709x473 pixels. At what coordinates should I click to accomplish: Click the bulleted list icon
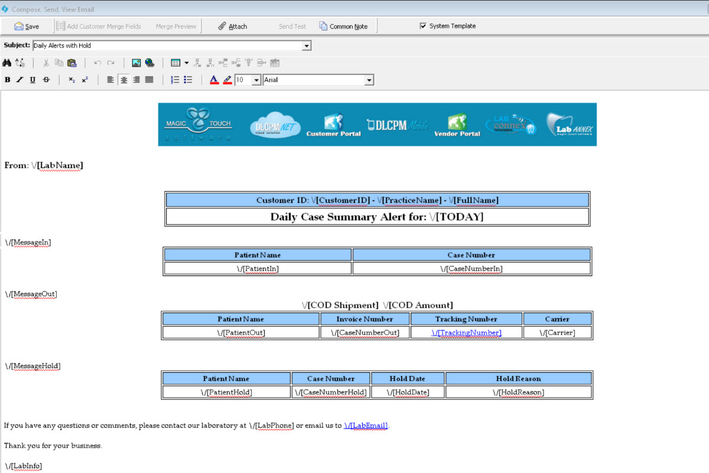coord(188,80)
